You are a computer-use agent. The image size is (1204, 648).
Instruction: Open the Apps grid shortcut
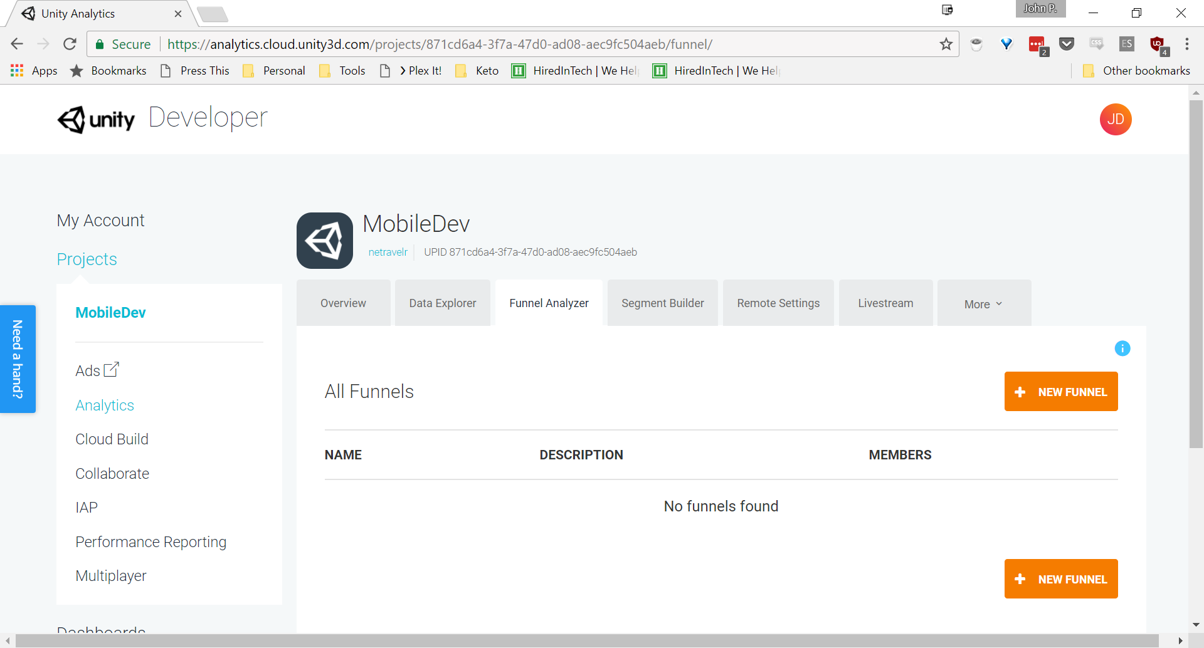point(34,71)
